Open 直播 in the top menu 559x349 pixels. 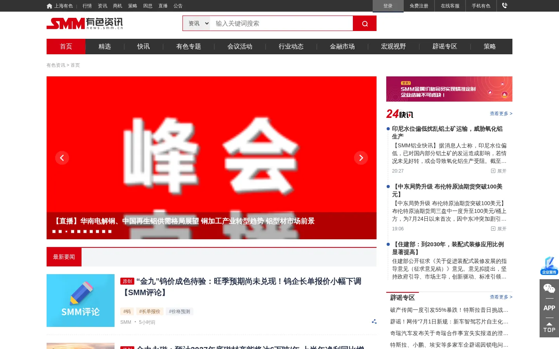pyautogui.click(x=163, y=6)
